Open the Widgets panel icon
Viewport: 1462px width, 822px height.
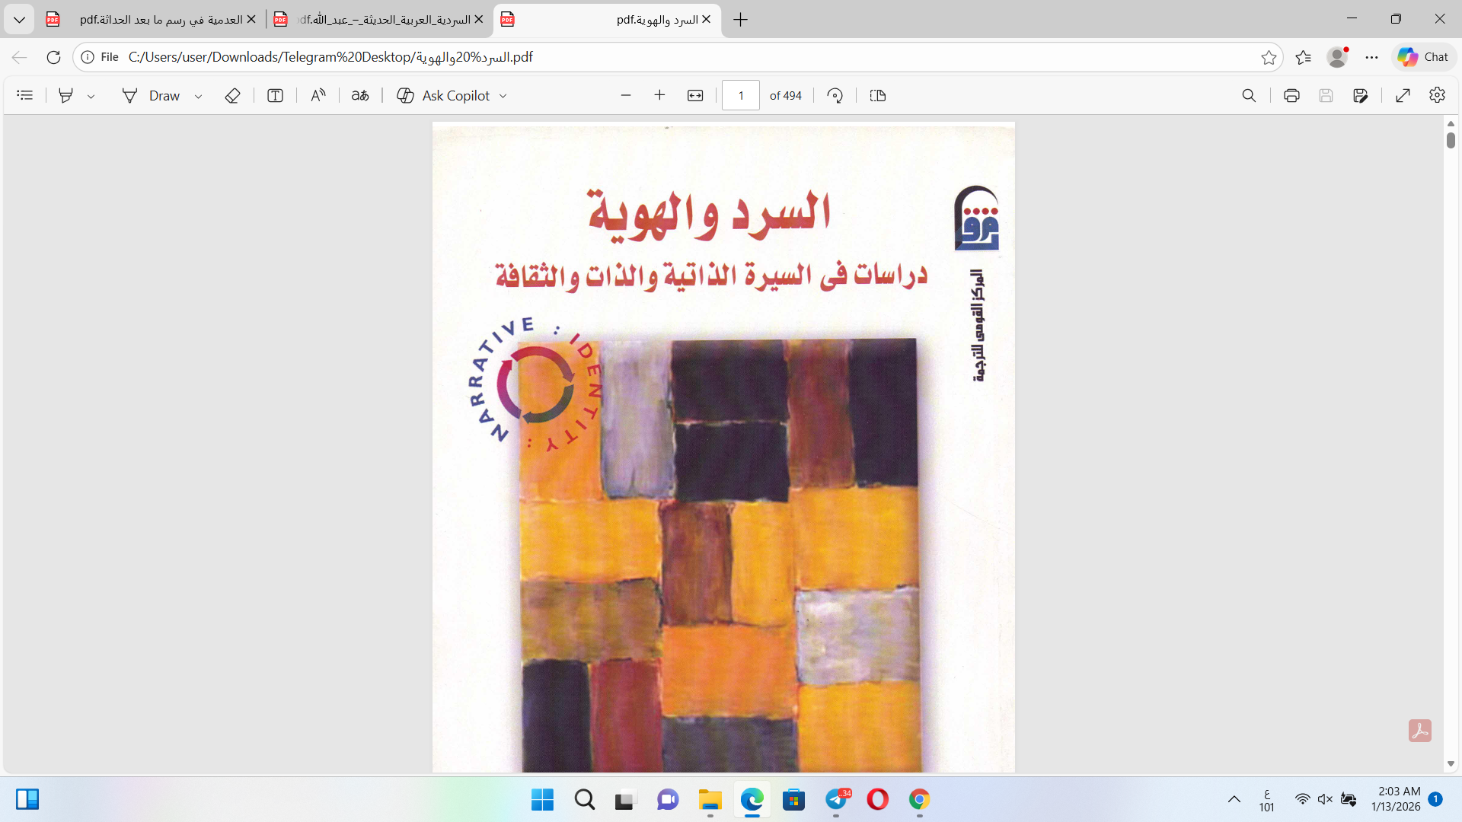coord(27,799)
